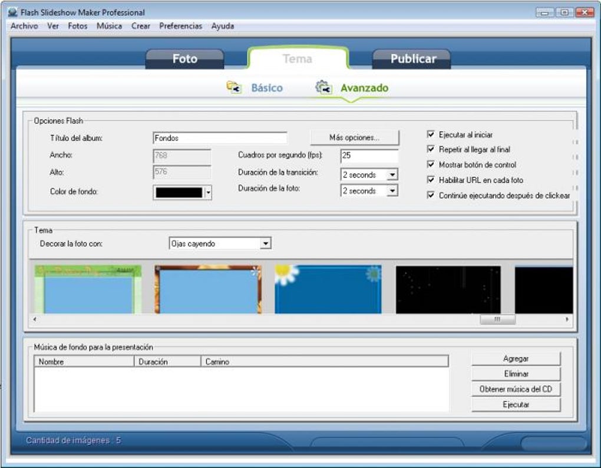Screen dimensions: 601x468
Task: Switch to the Foto tab
Action: pos(185,58)
